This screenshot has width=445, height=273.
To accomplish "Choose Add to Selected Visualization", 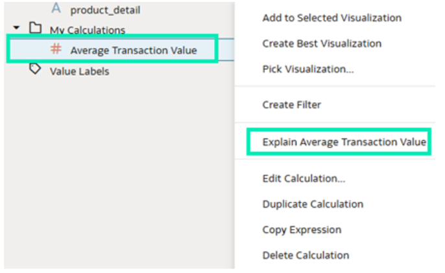I will (x=332, y=18).
